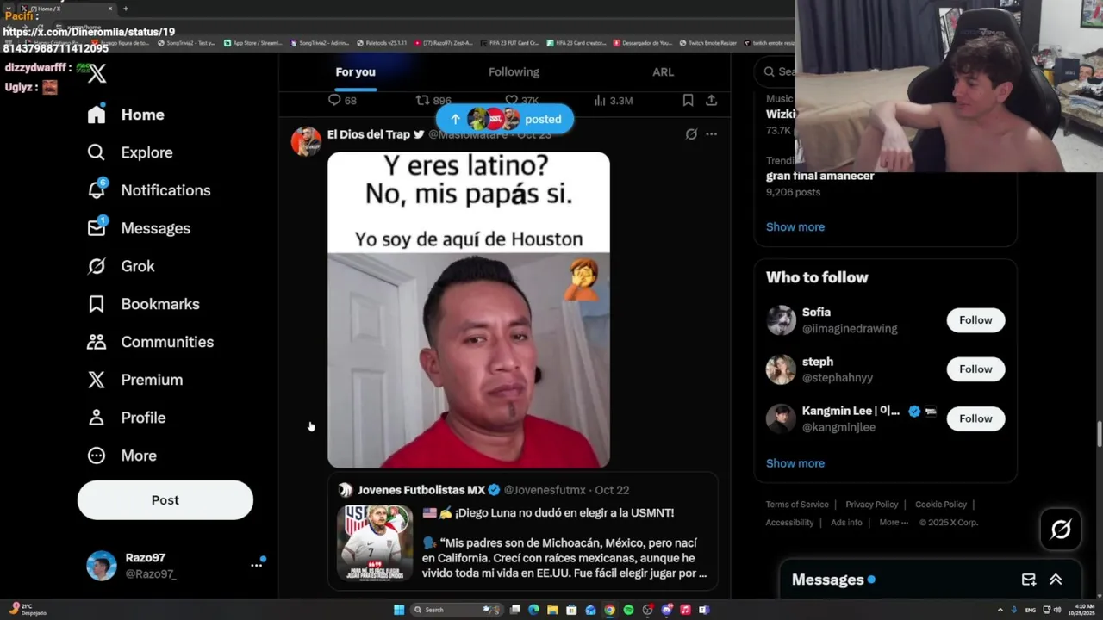This screenshot has width=1103, height=620.
Task: Click the views chart icon with 3.3M
Action: [x=600, y=100]
